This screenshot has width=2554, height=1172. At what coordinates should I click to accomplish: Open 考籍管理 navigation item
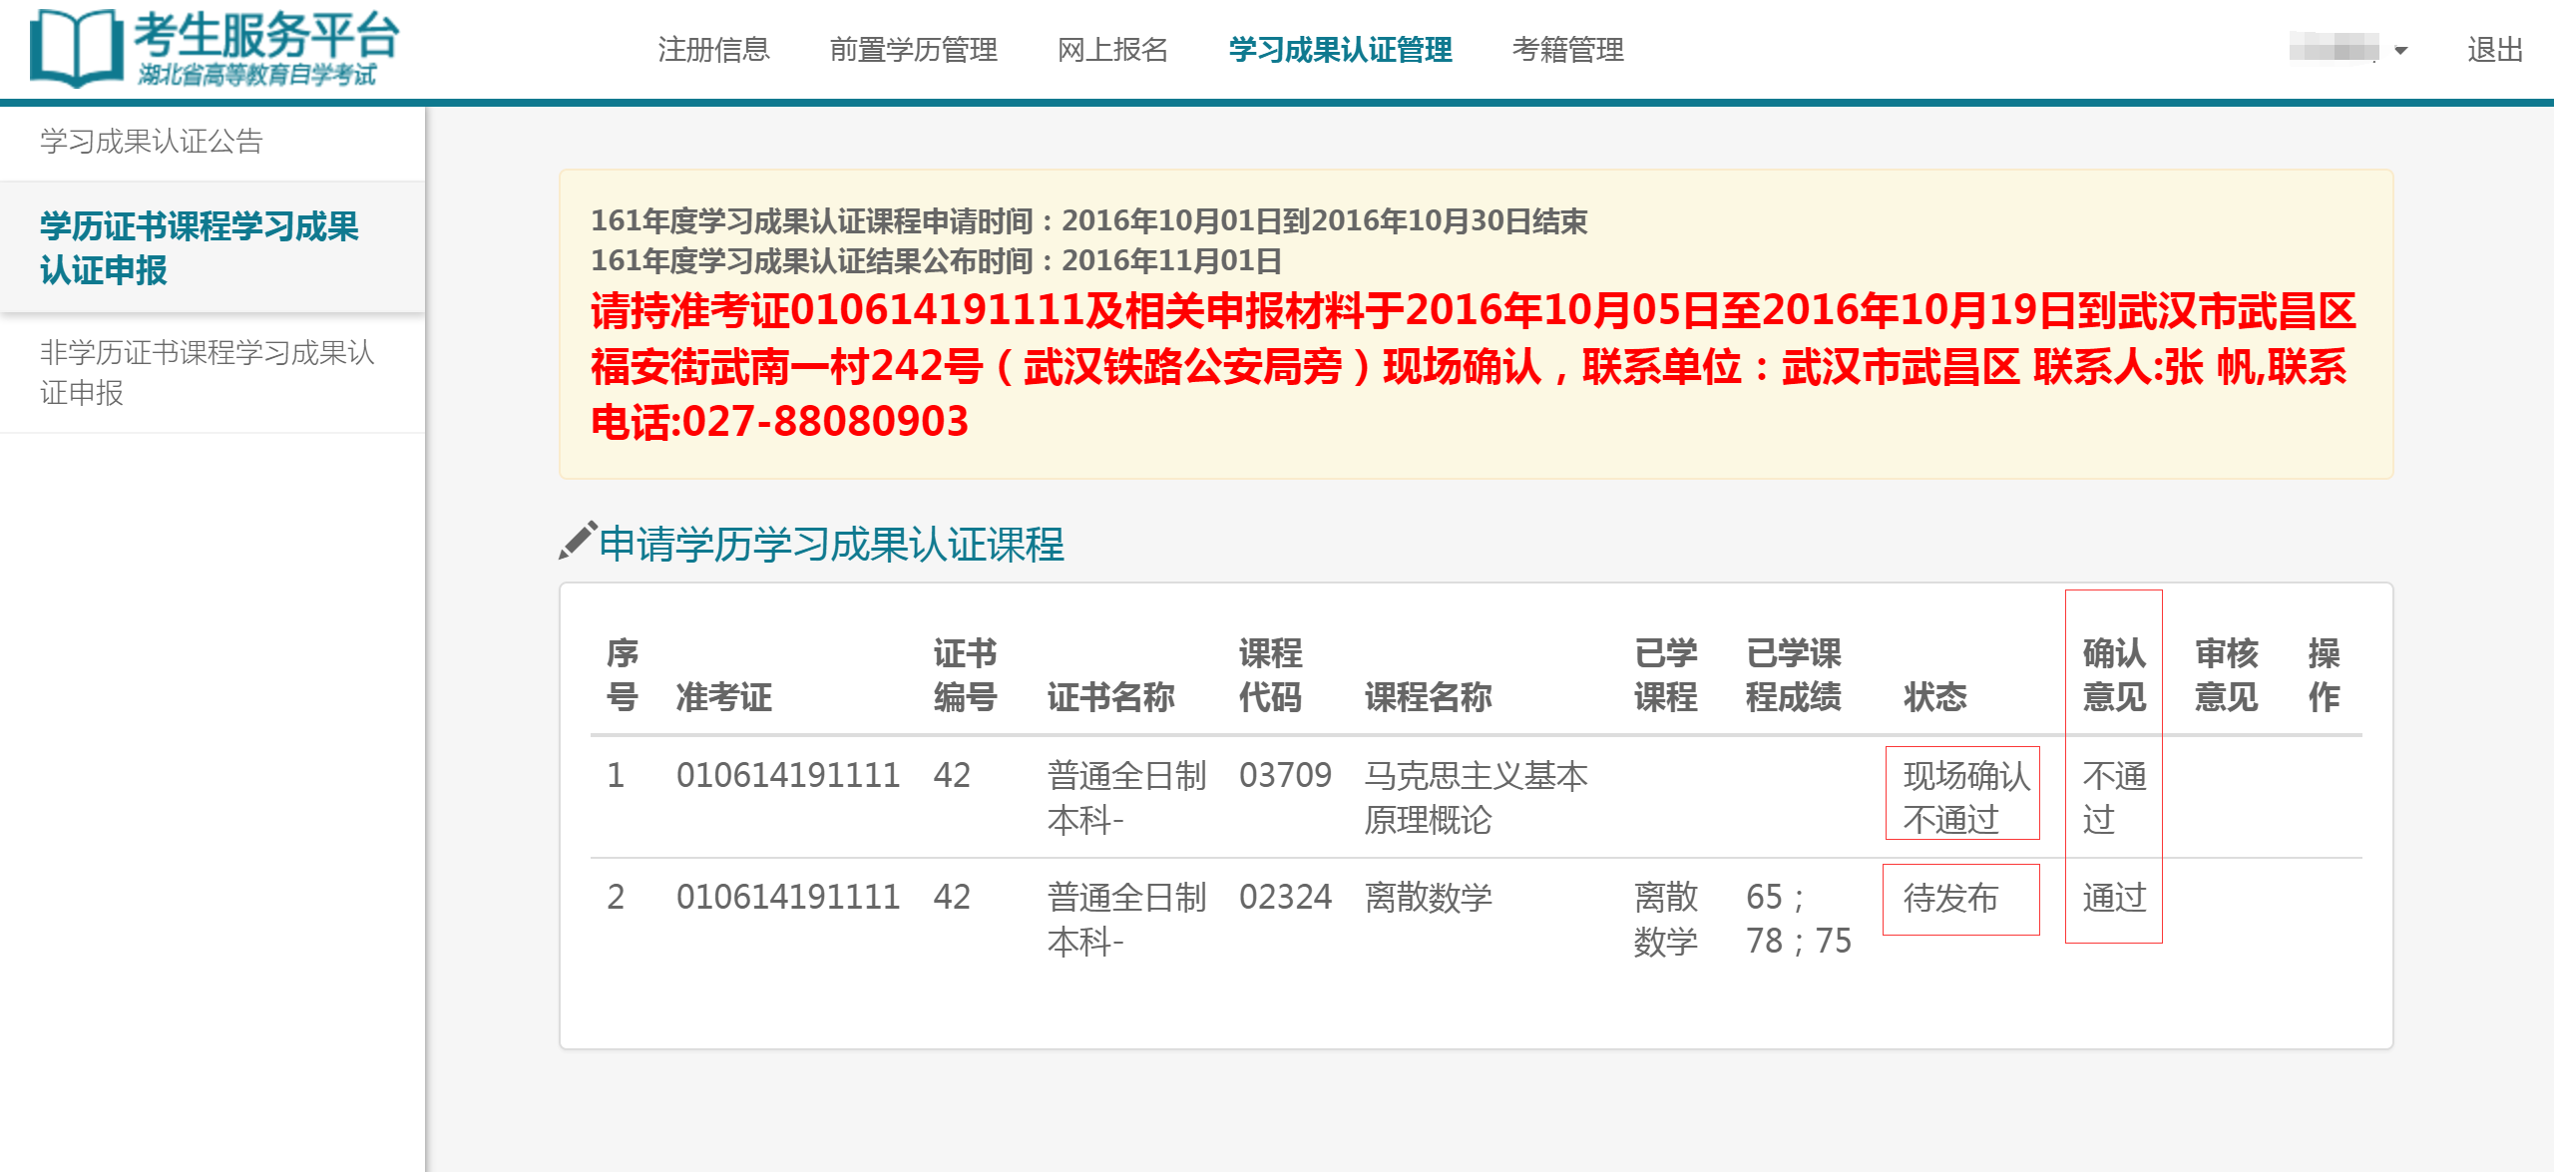pos(1567,50)
